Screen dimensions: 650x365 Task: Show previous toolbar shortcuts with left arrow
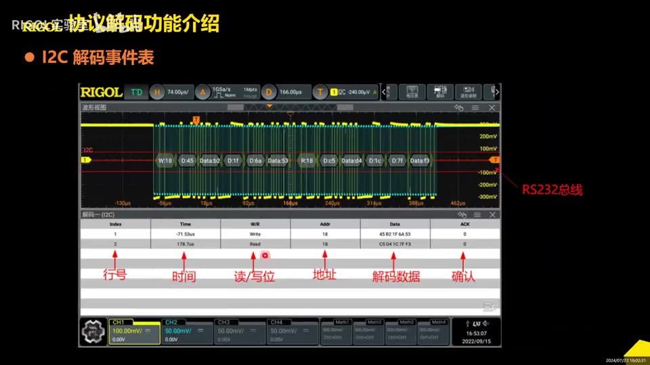point(383,93)
